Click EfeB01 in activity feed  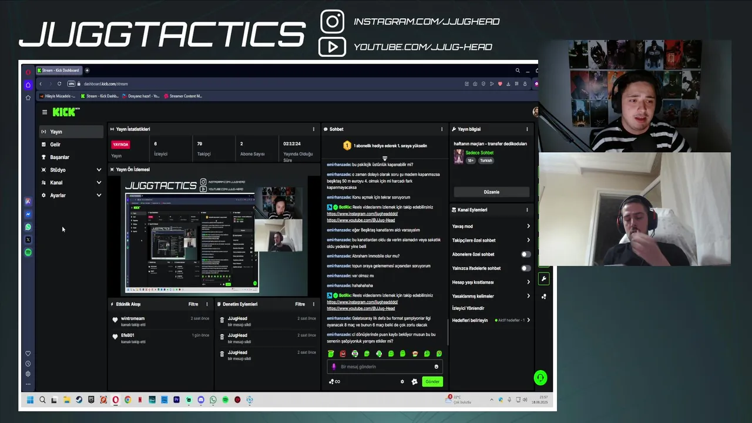[127, 335]
